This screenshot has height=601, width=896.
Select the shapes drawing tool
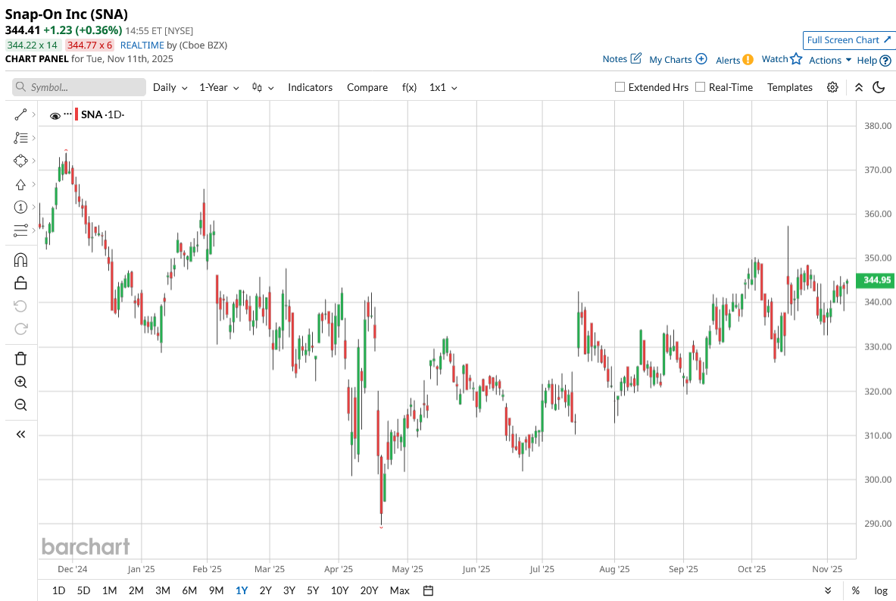point(20,161)
